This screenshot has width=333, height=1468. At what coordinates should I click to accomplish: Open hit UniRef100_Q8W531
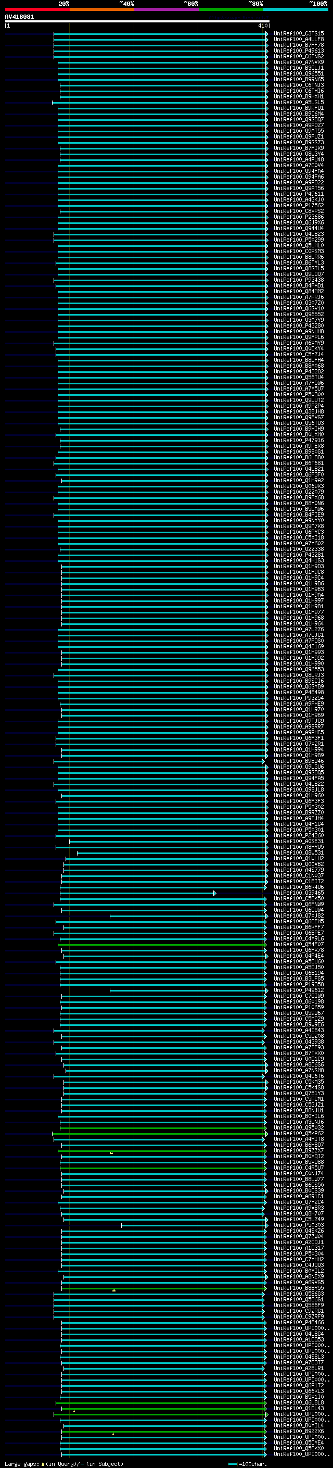(299, 852)
